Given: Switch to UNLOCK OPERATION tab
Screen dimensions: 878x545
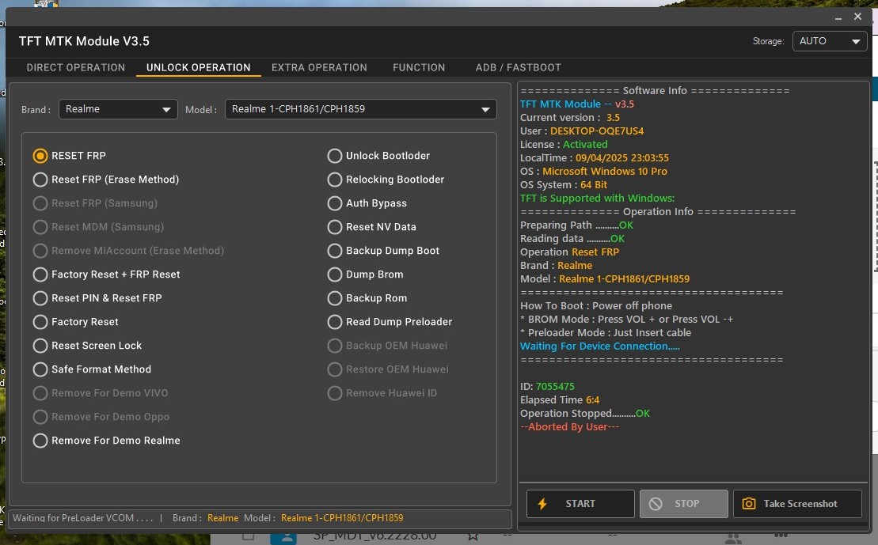Looking at the screenshot, I should click(x=198, y=68).
